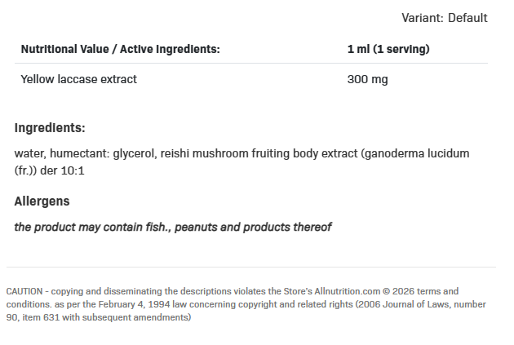
Task: Click the word fish in allergens
Action: coord(156,227)
